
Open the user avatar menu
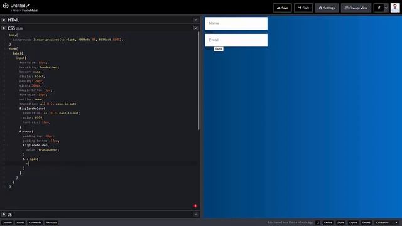395,8
